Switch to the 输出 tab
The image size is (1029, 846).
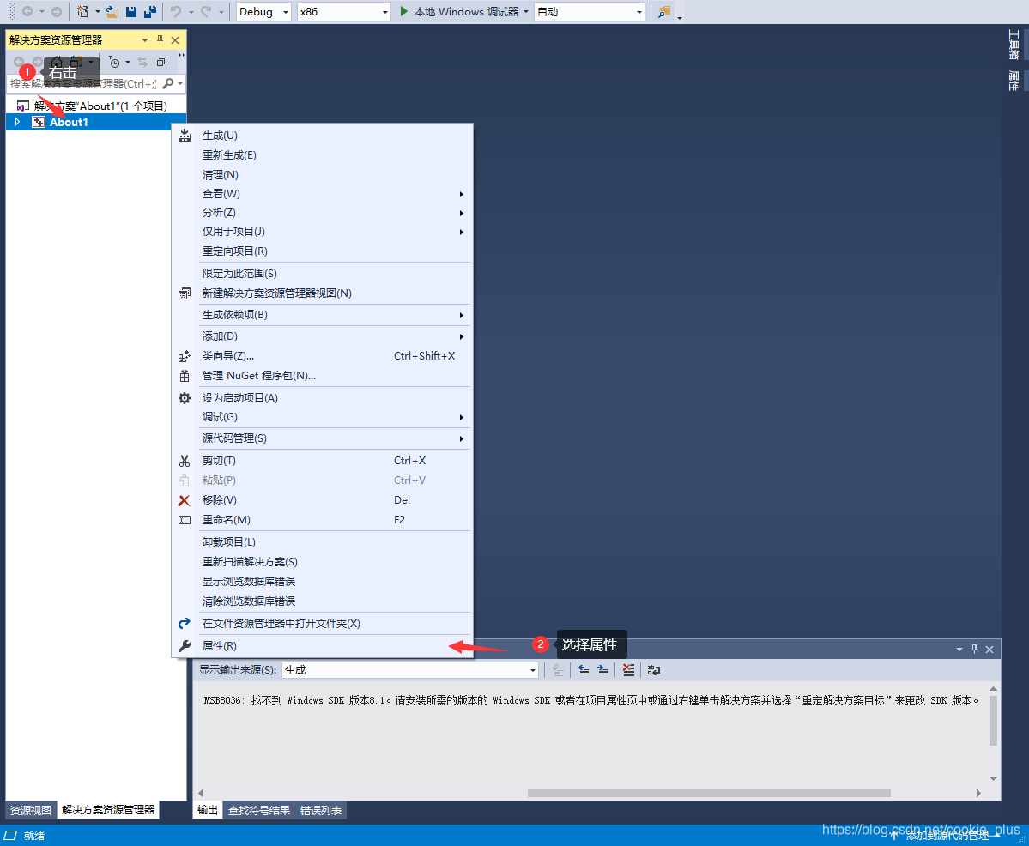click(x=208, y=810)
